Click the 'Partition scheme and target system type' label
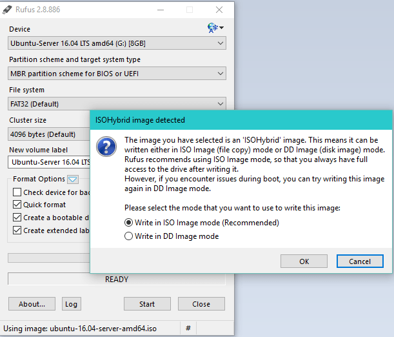The image size is (394, 337). 75,59
